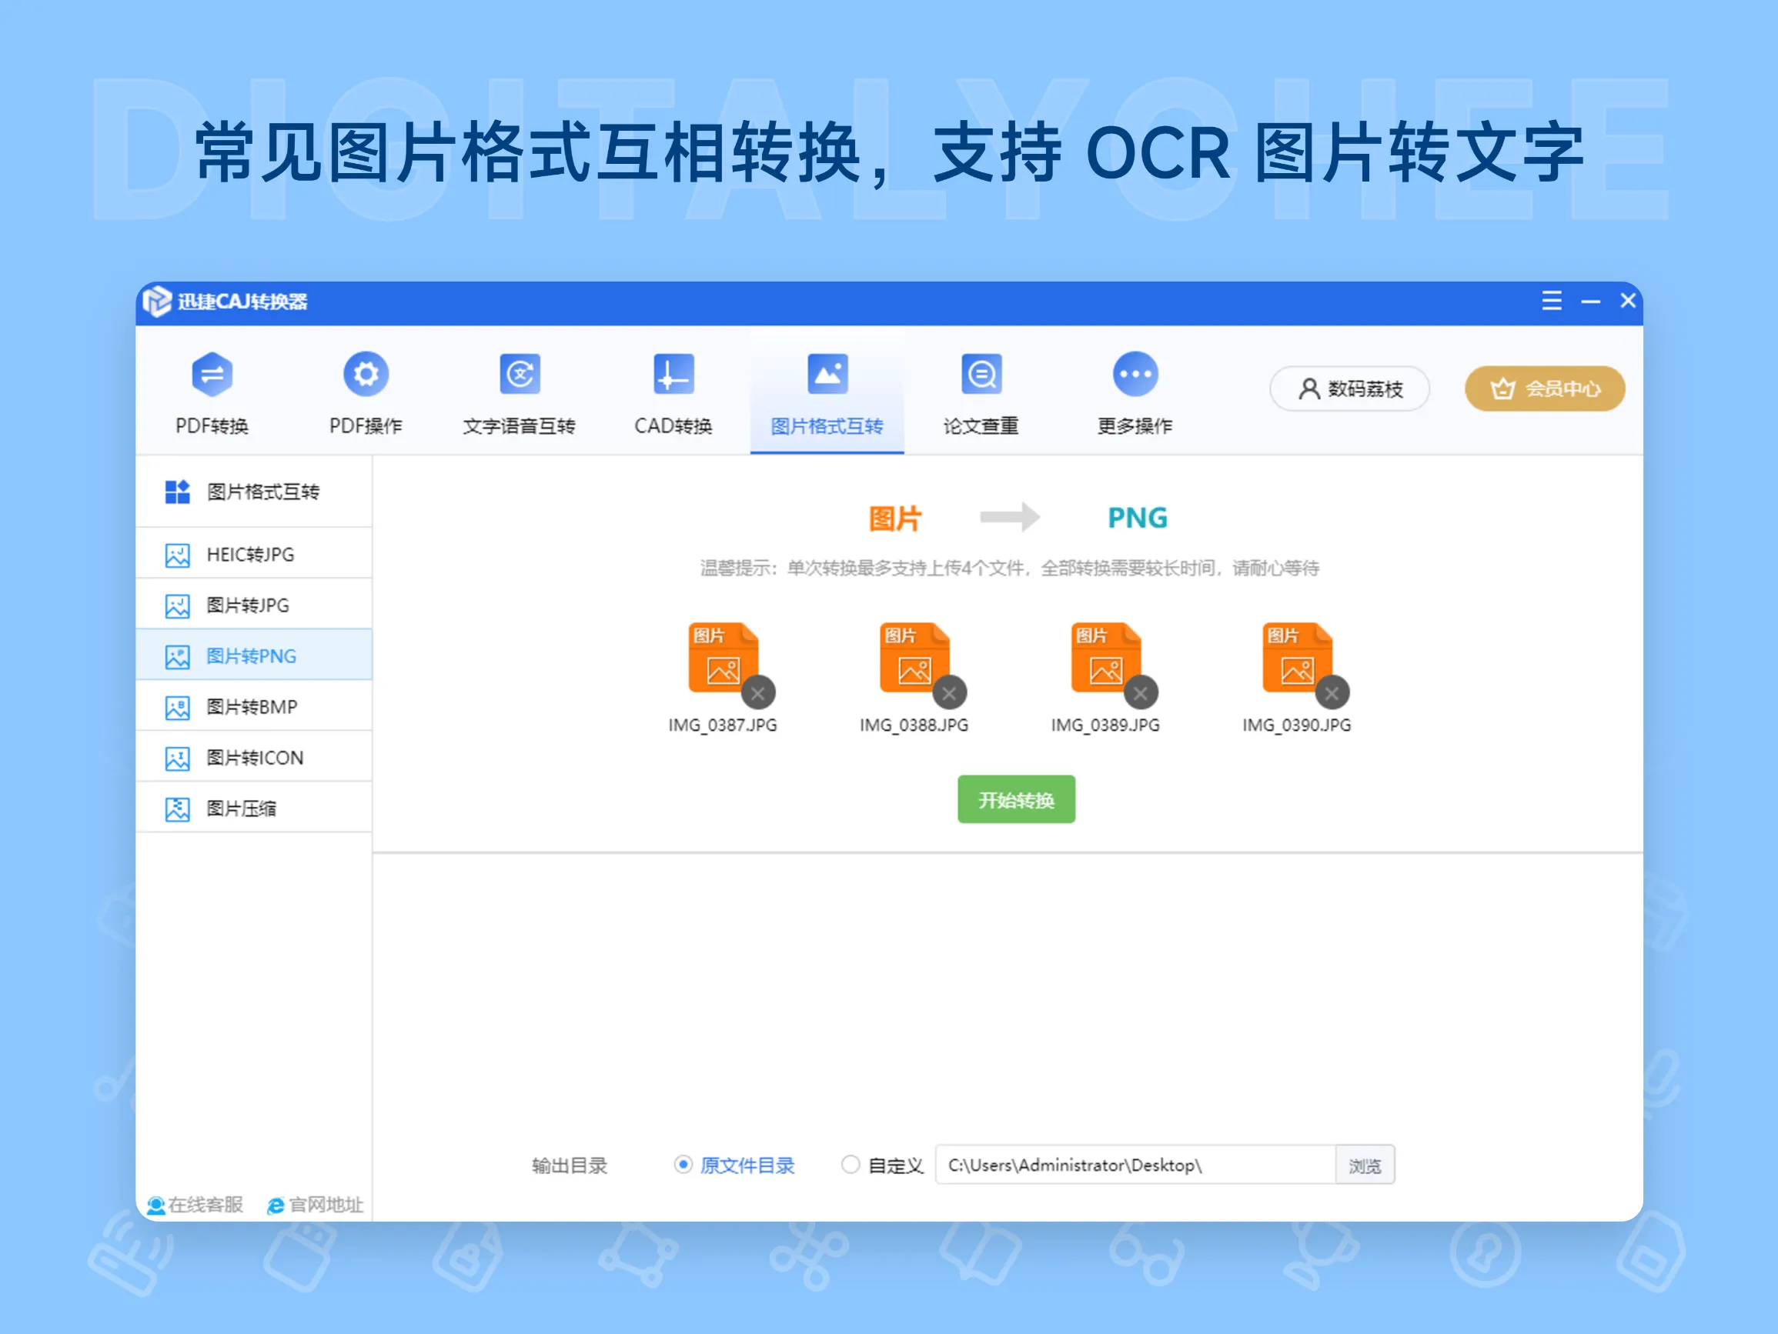Switch to the 图片格式互转 tab
The width and height of the screenshot is (1778, 1334).
click(827, 394)
